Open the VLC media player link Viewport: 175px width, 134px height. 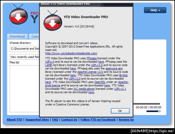(84, 89)
